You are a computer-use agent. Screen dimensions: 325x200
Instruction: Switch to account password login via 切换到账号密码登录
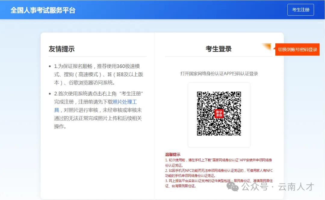pyautogui.click(x=297, y=49)
